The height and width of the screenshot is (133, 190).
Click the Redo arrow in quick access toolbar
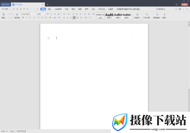pos(34,9)
